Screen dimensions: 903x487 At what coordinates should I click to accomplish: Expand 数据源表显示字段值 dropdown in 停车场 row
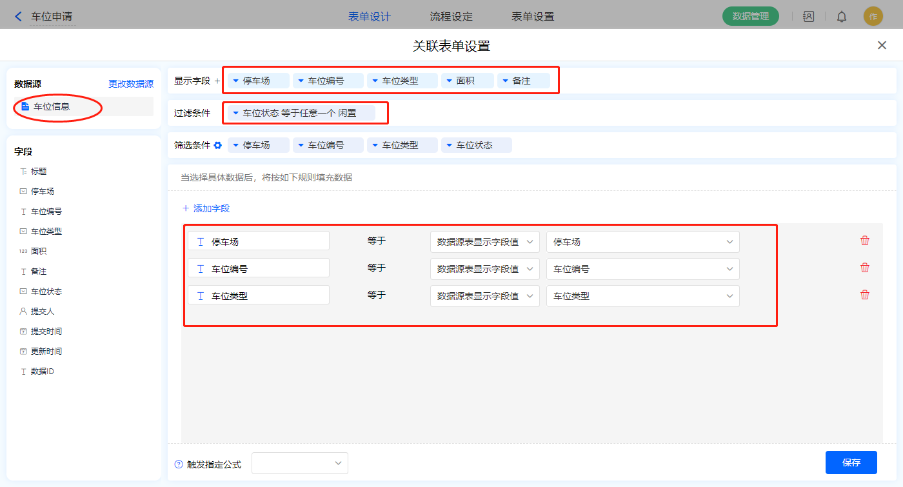[484, 242]
